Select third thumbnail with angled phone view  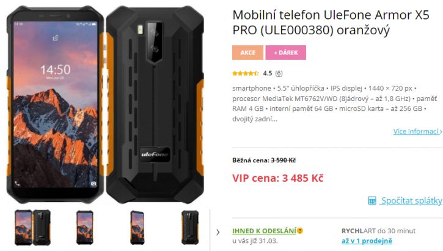(137, 228)
